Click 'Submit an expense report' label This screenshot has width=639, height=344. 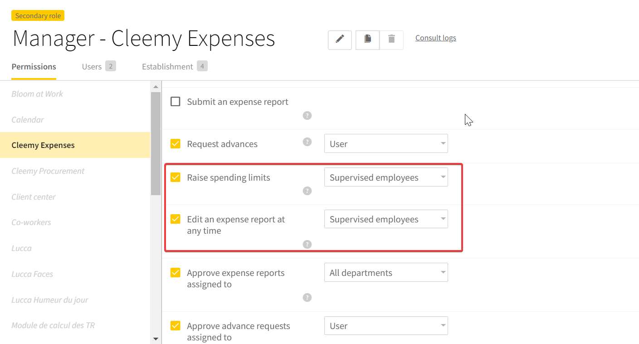click(x=238, y=102)
